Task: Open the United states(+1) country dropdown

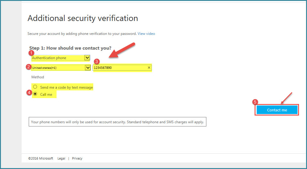Action: pyautogui.click(x=61, y=68)
